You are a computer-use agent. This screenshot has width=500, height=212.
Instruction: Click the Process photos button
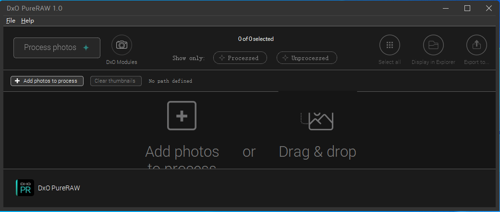(57, 48)
